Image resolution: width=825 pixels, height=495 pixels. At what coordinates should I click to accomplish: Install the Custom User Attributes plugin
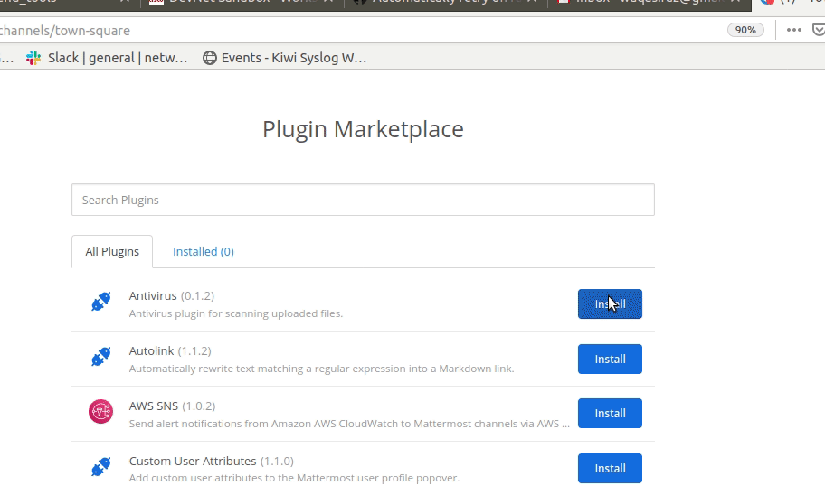(610, 468)
